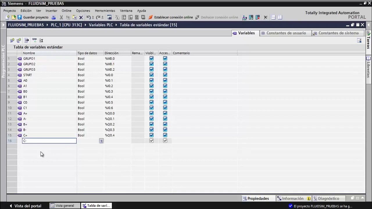Click the export variables icon

pyautogui.click(x=26, y=40)
